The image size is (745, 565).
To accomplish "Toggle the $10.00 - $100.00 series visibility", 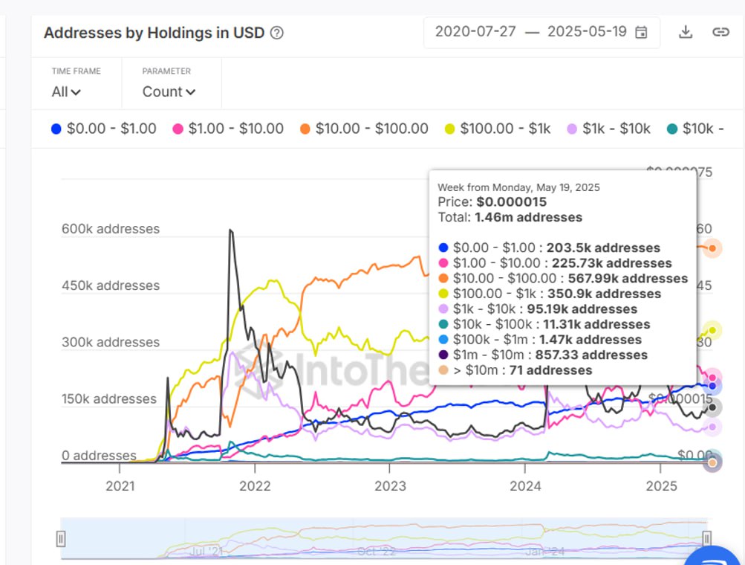I will pyautogui.click(x=364, y=129).
